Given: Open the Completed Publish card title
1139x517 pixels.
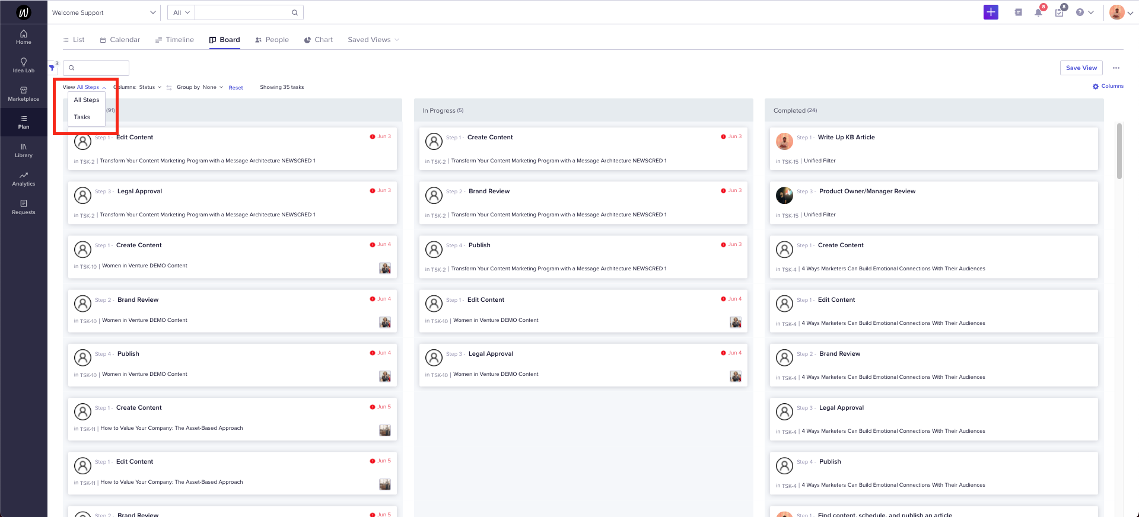Looking at the screenshot, I should click(x=830, y=462).
